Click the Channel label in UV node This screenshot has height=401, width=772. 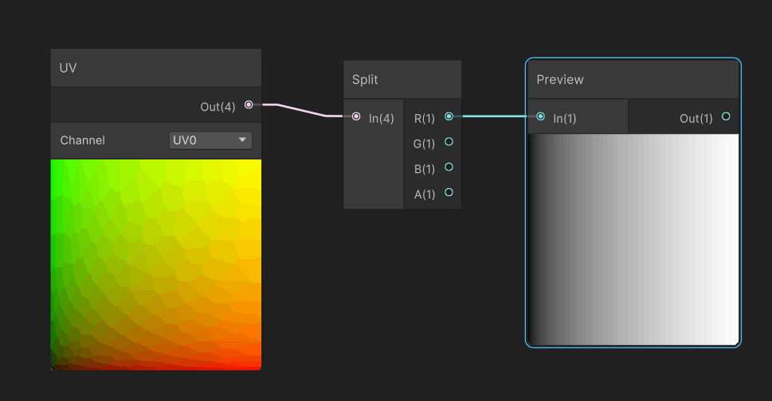82,140
